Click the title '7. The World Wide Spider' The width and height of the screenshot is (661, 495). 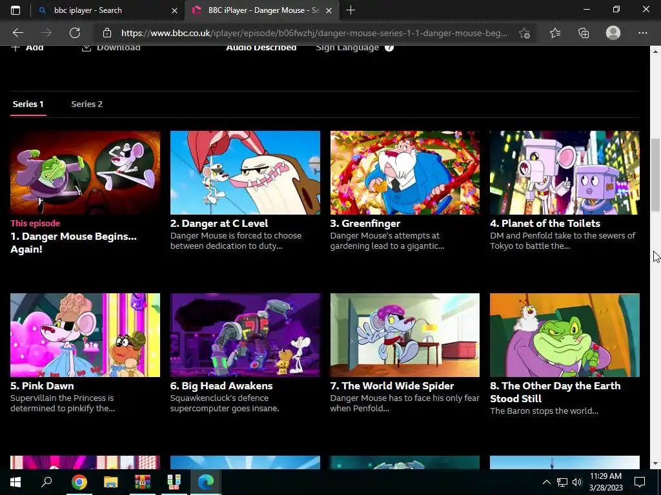tap(392, 386)
